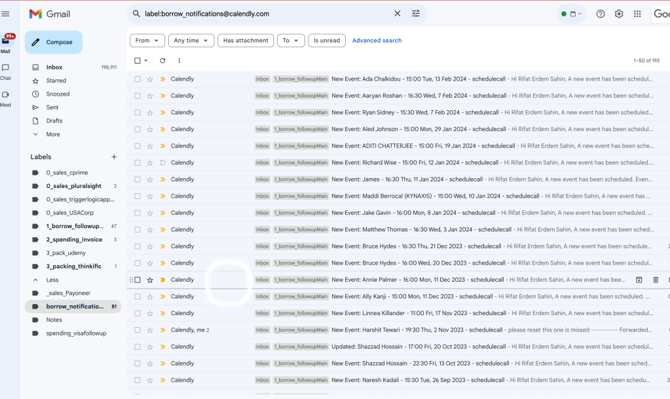This screenshot has height=399, width=670.
Task: Collapse labels with Less
Action: [52, 280]
